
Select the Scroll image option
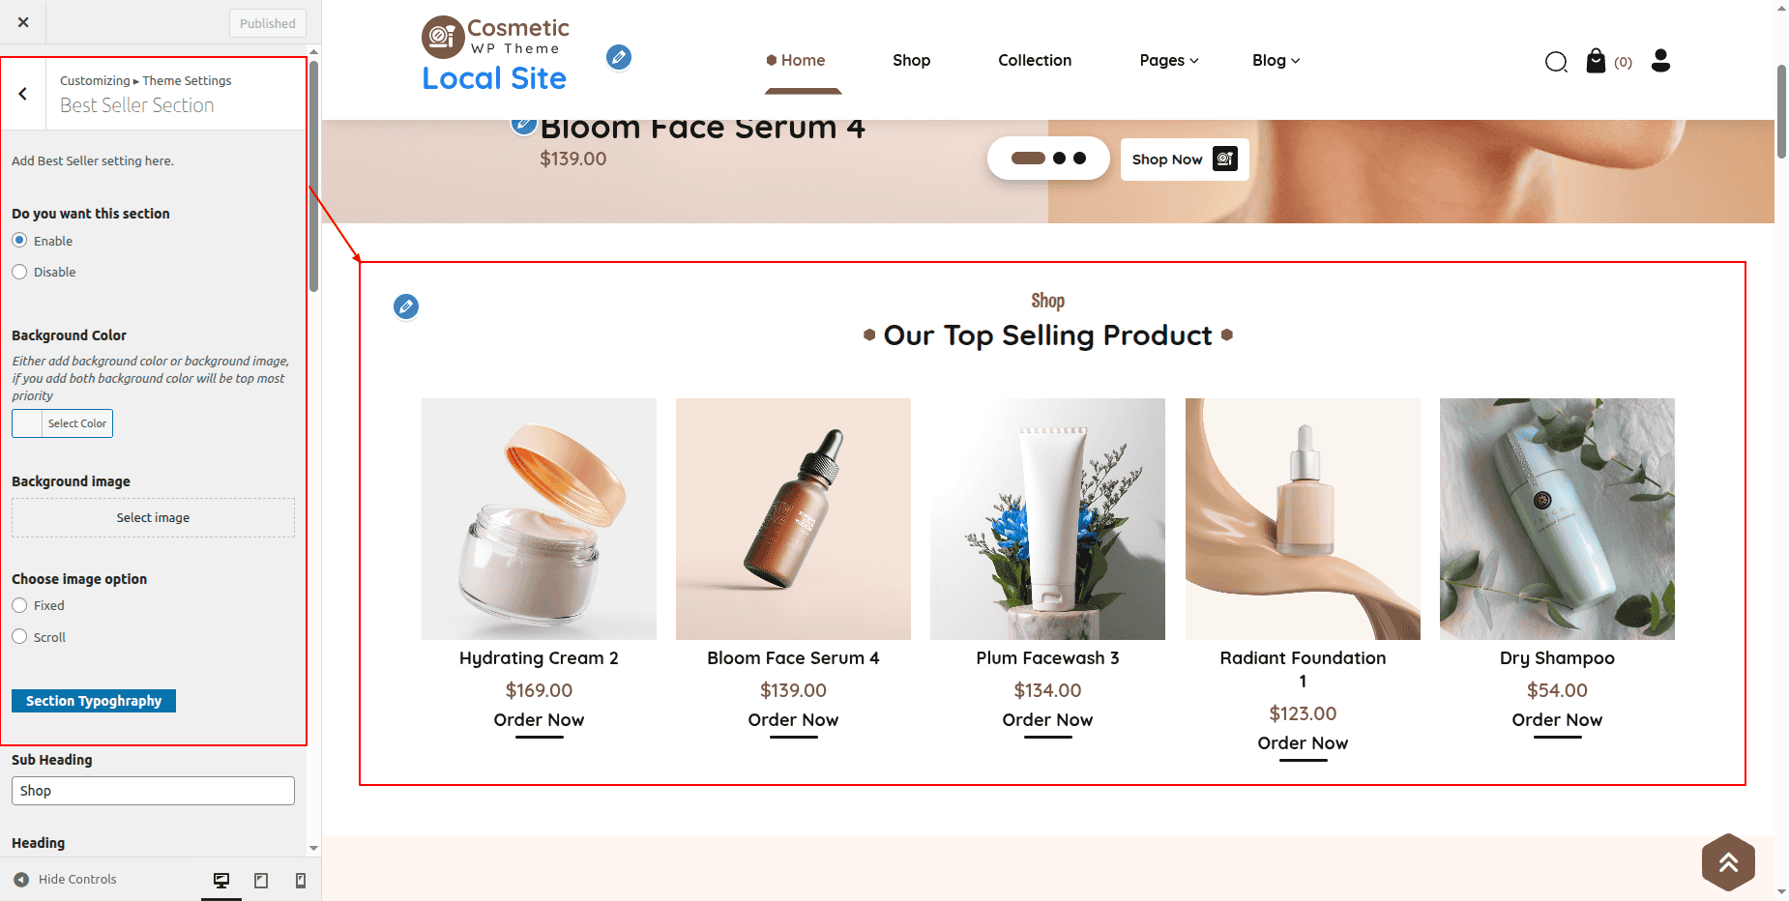(x=19, y=636)
